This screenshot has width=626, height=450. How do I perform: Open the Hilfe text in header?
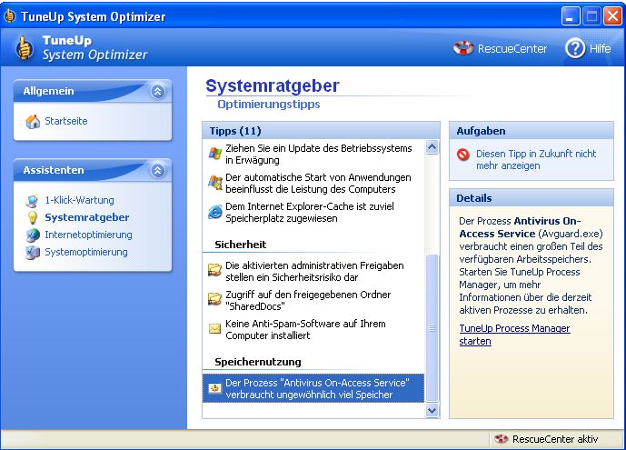(600, 49)
